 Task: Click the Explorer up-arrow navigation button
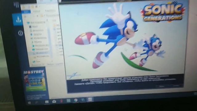pos(37,16)
